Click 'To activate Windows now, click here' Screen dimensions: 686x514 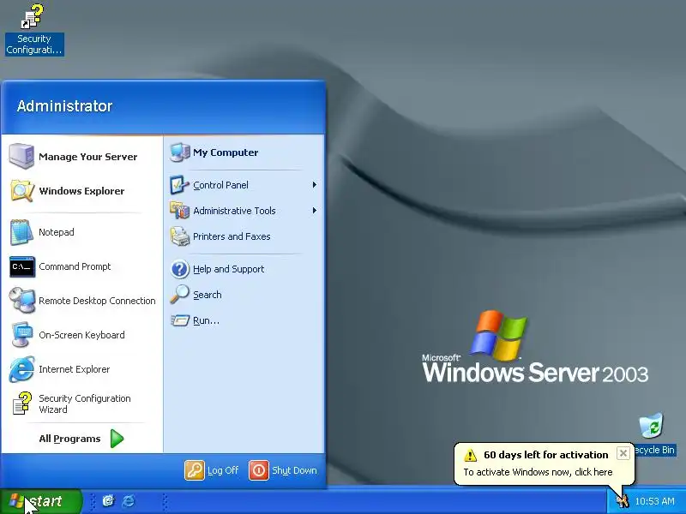coord(539,472)
